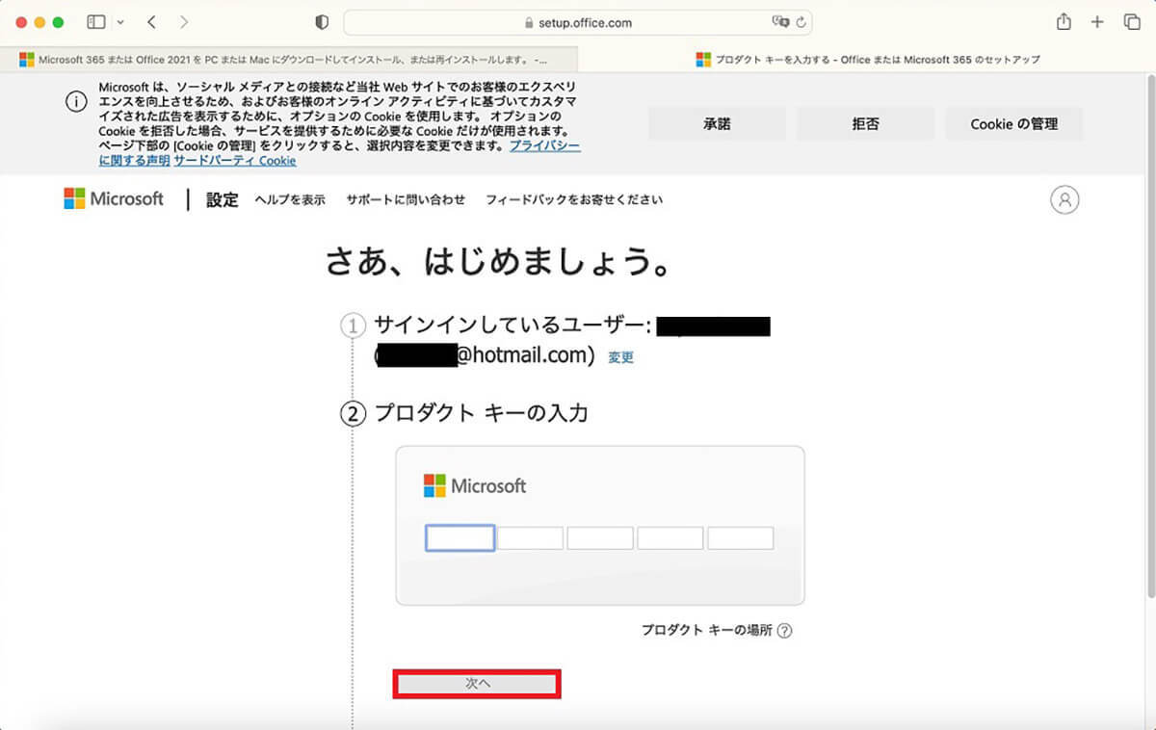
Task: Open フィードバックをお寄せください menu item
Action: click(x=574, y=199)
